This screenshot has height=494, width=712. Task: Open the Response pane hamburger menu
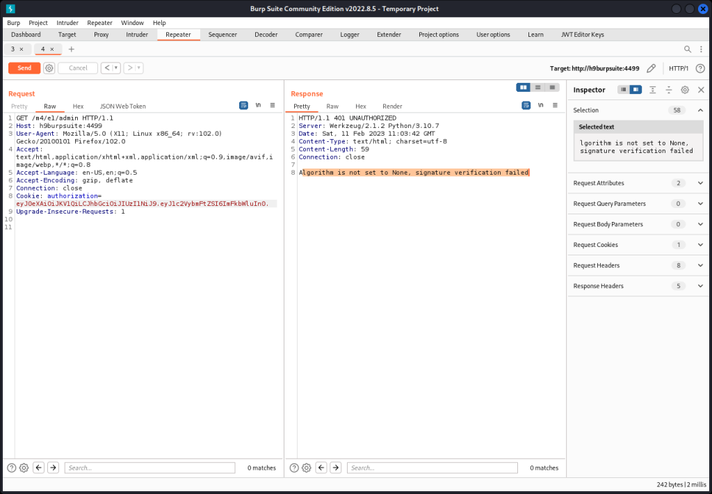click(x=555, y=106)
